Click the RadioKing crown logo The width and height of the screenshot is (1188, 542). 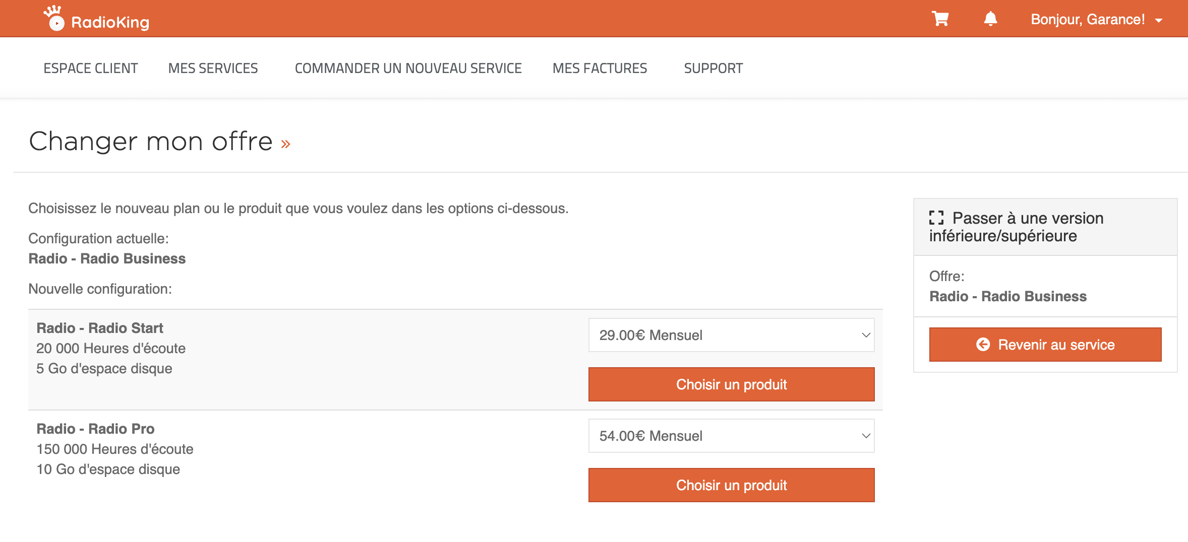54,18
